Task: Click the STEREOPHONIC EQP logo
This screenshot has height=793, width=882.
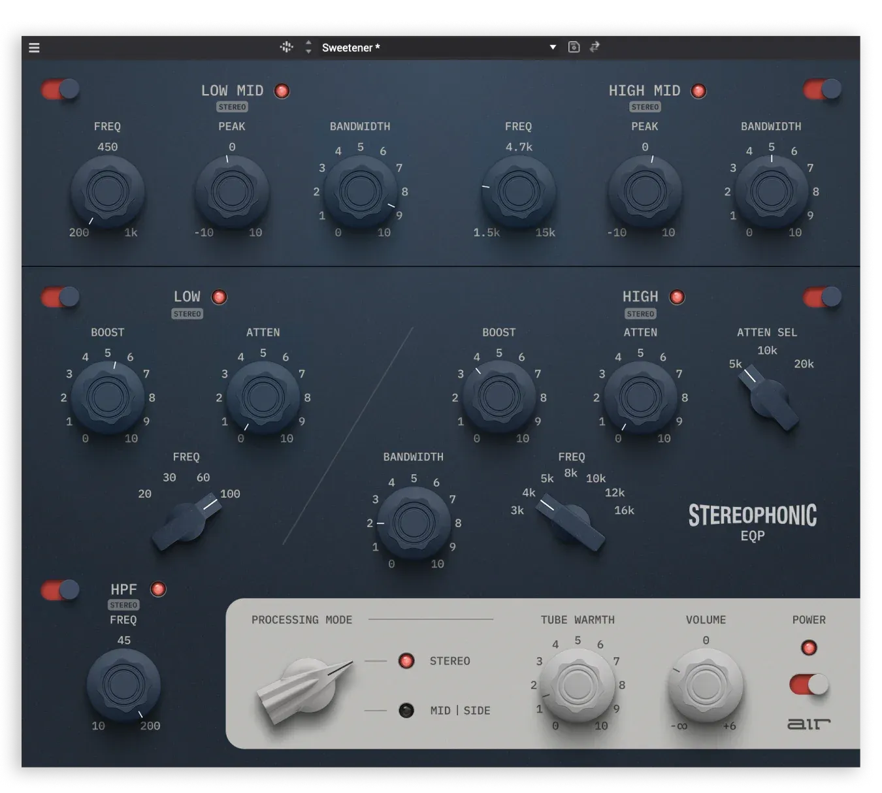Action: tap(753, 523)
